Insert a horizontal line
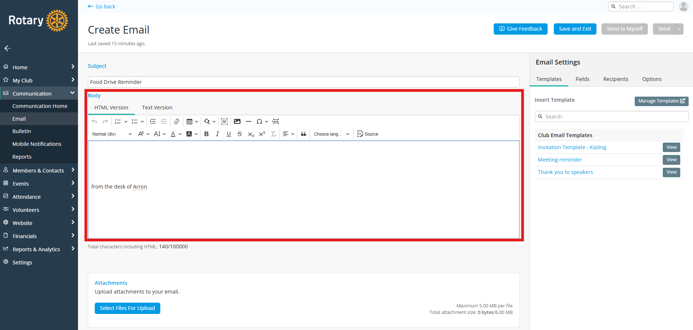This screenshot has height=330, width=693. tap(248, 121)
